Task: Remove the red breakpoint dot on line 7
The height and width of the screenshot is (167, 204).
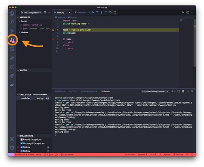Action: [53, 39]
